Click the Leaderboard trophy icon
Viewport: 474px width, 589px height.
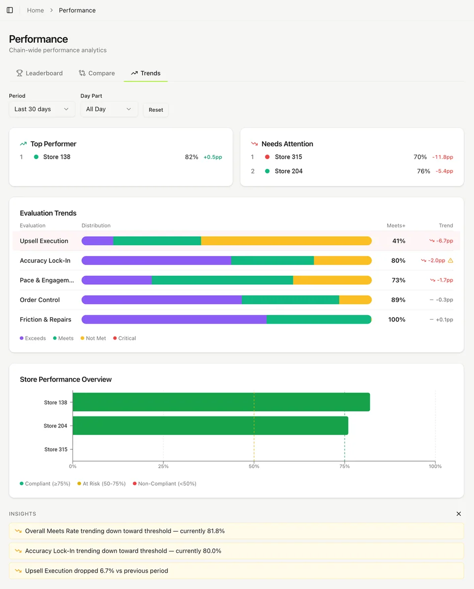[x=20, y=73]
